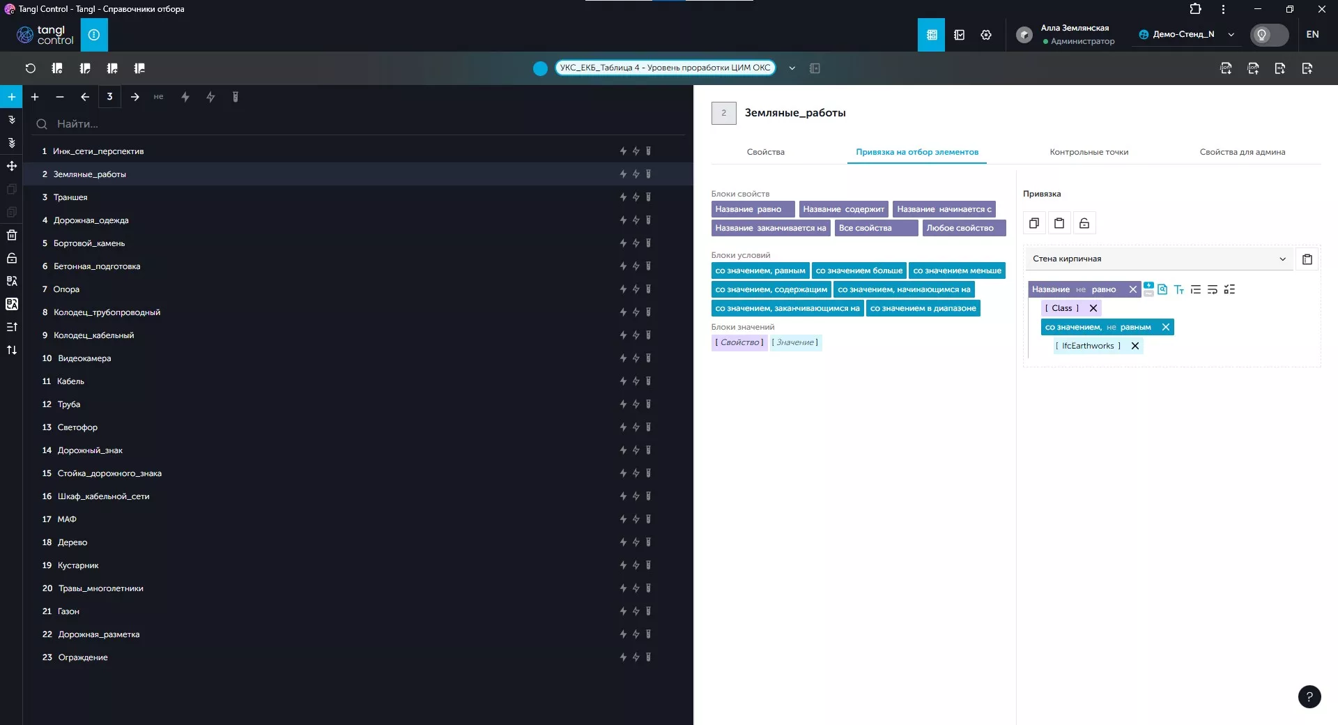
Task: Toggle "не" in the со значением равным block
Action: (x=1111, y=327)
